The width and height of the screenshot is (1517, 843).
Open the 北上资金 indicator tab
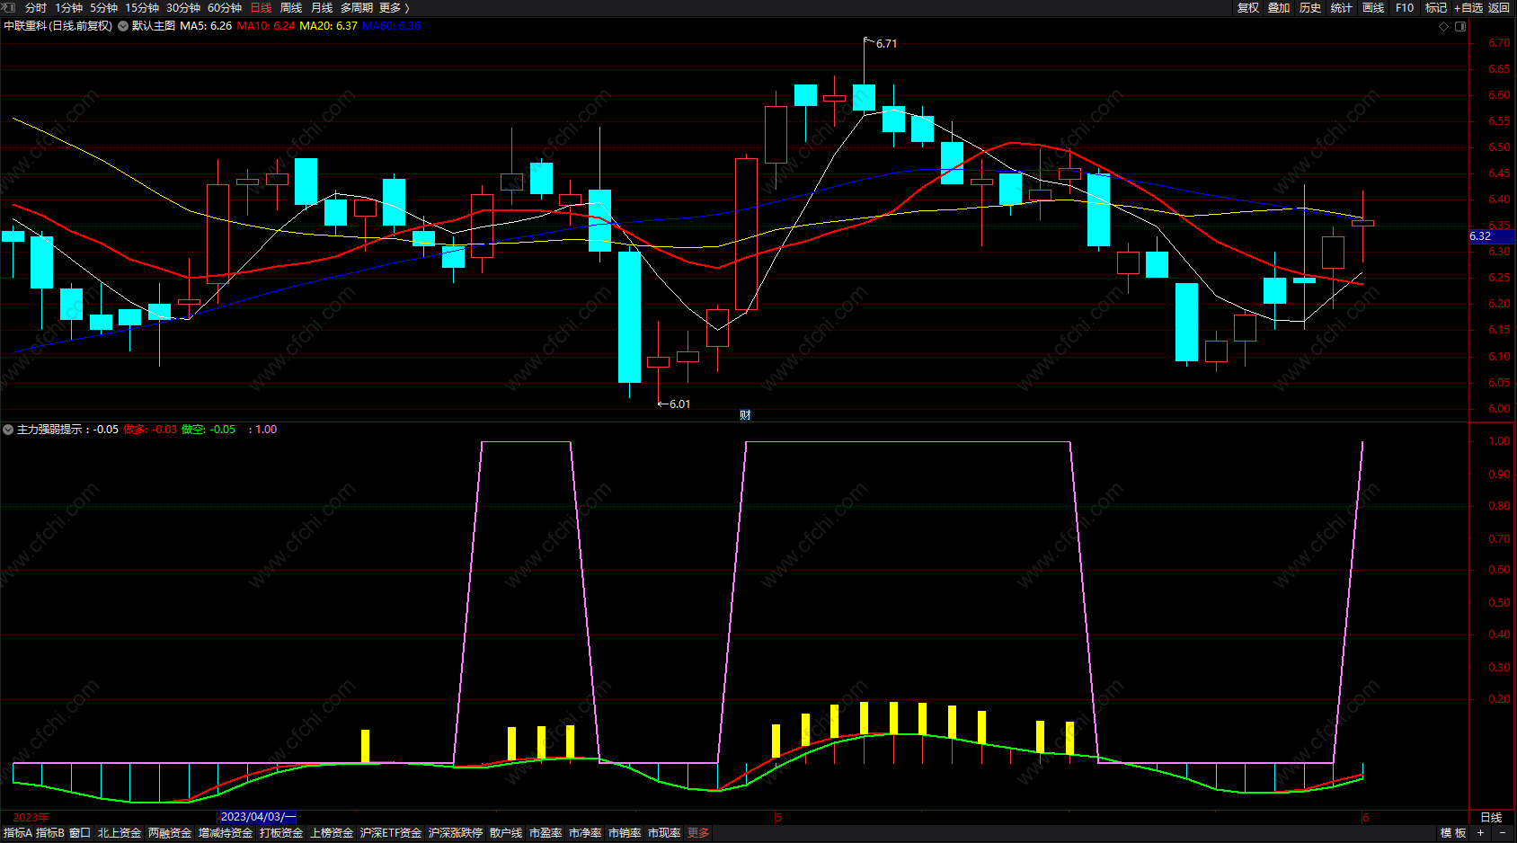tap(120, 833)
